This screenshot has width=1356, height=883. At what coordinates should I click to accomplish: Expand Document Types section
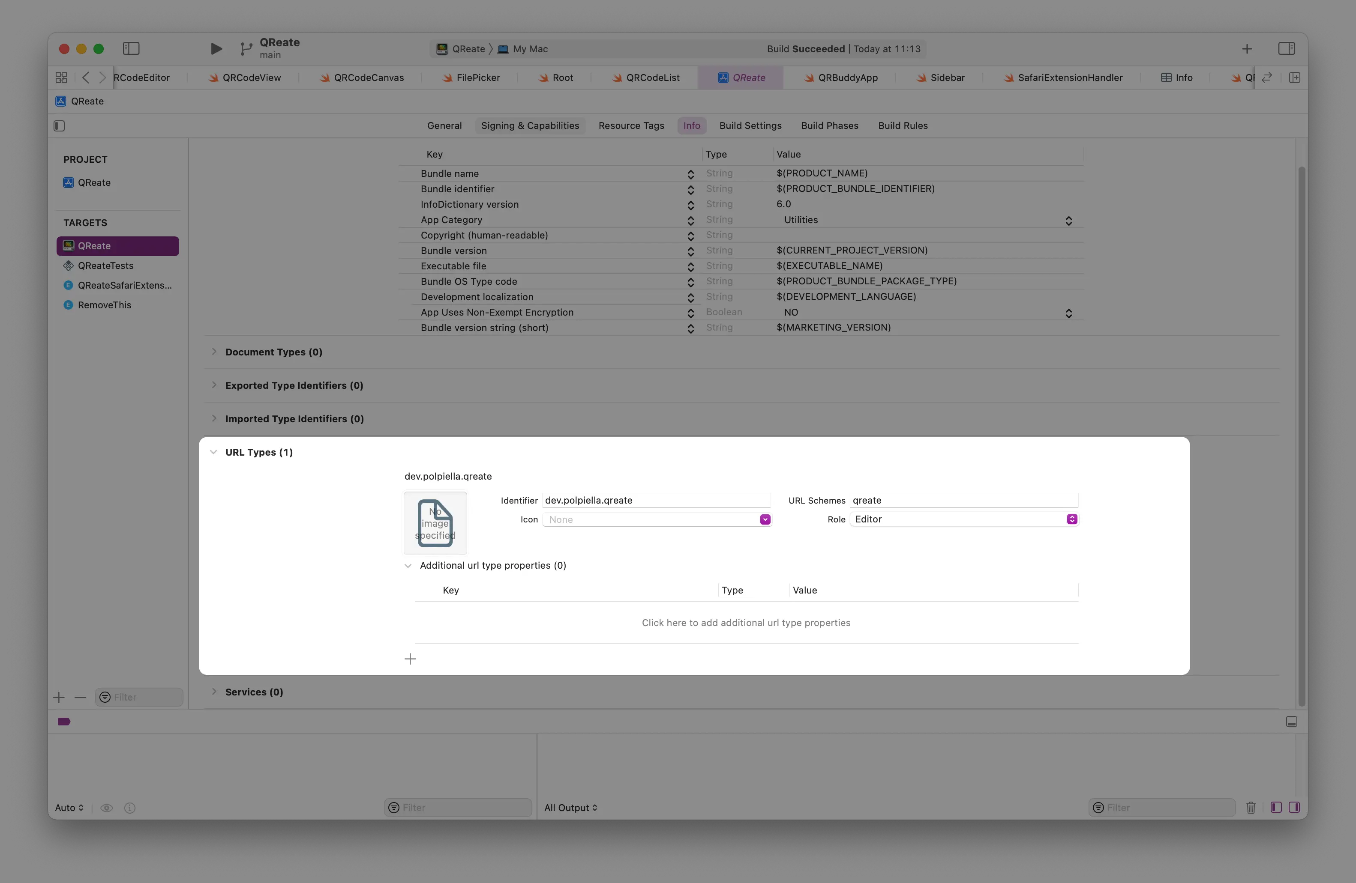coord(214,352)
